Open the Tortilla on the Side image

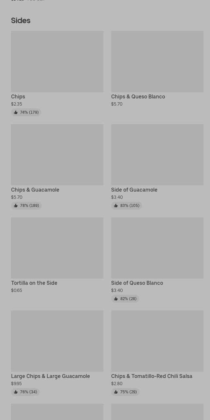tap(57, 248)
